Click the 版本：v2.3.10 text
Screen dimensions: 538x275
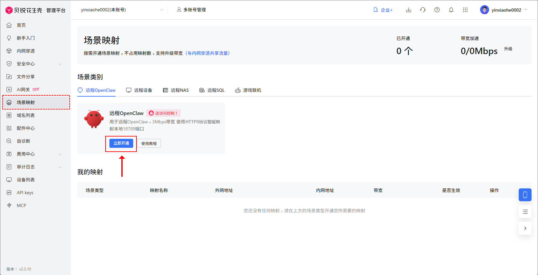(x=19, y=269)
